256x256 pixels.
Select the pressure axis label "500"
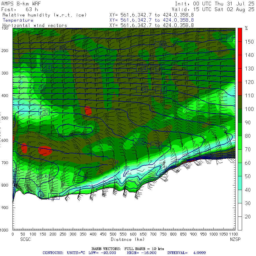5,118
